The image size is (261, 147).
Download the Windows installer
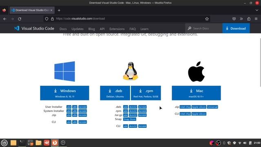[x=64, y=93]
